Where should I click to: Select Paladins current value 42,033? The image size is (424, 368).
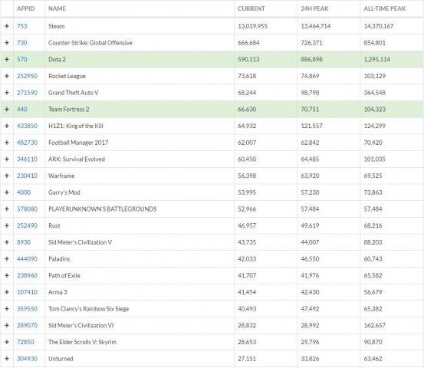click(247, 259)
